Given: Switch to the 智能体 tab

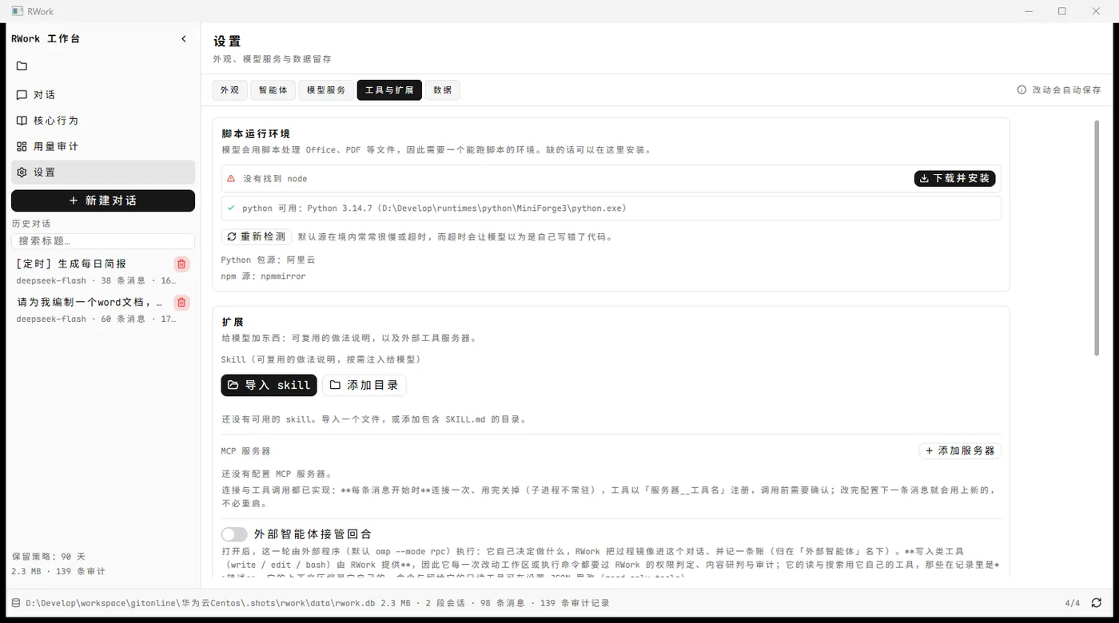Looking at the screenshot, I should click(273, 90).
